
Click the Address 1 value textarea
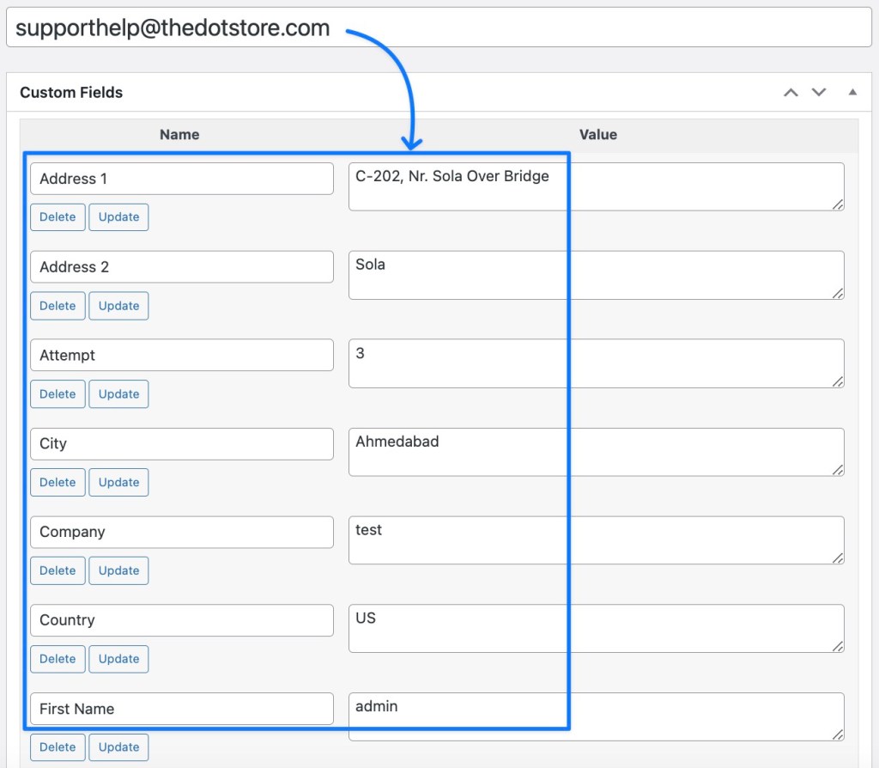[x=597, y=186]
